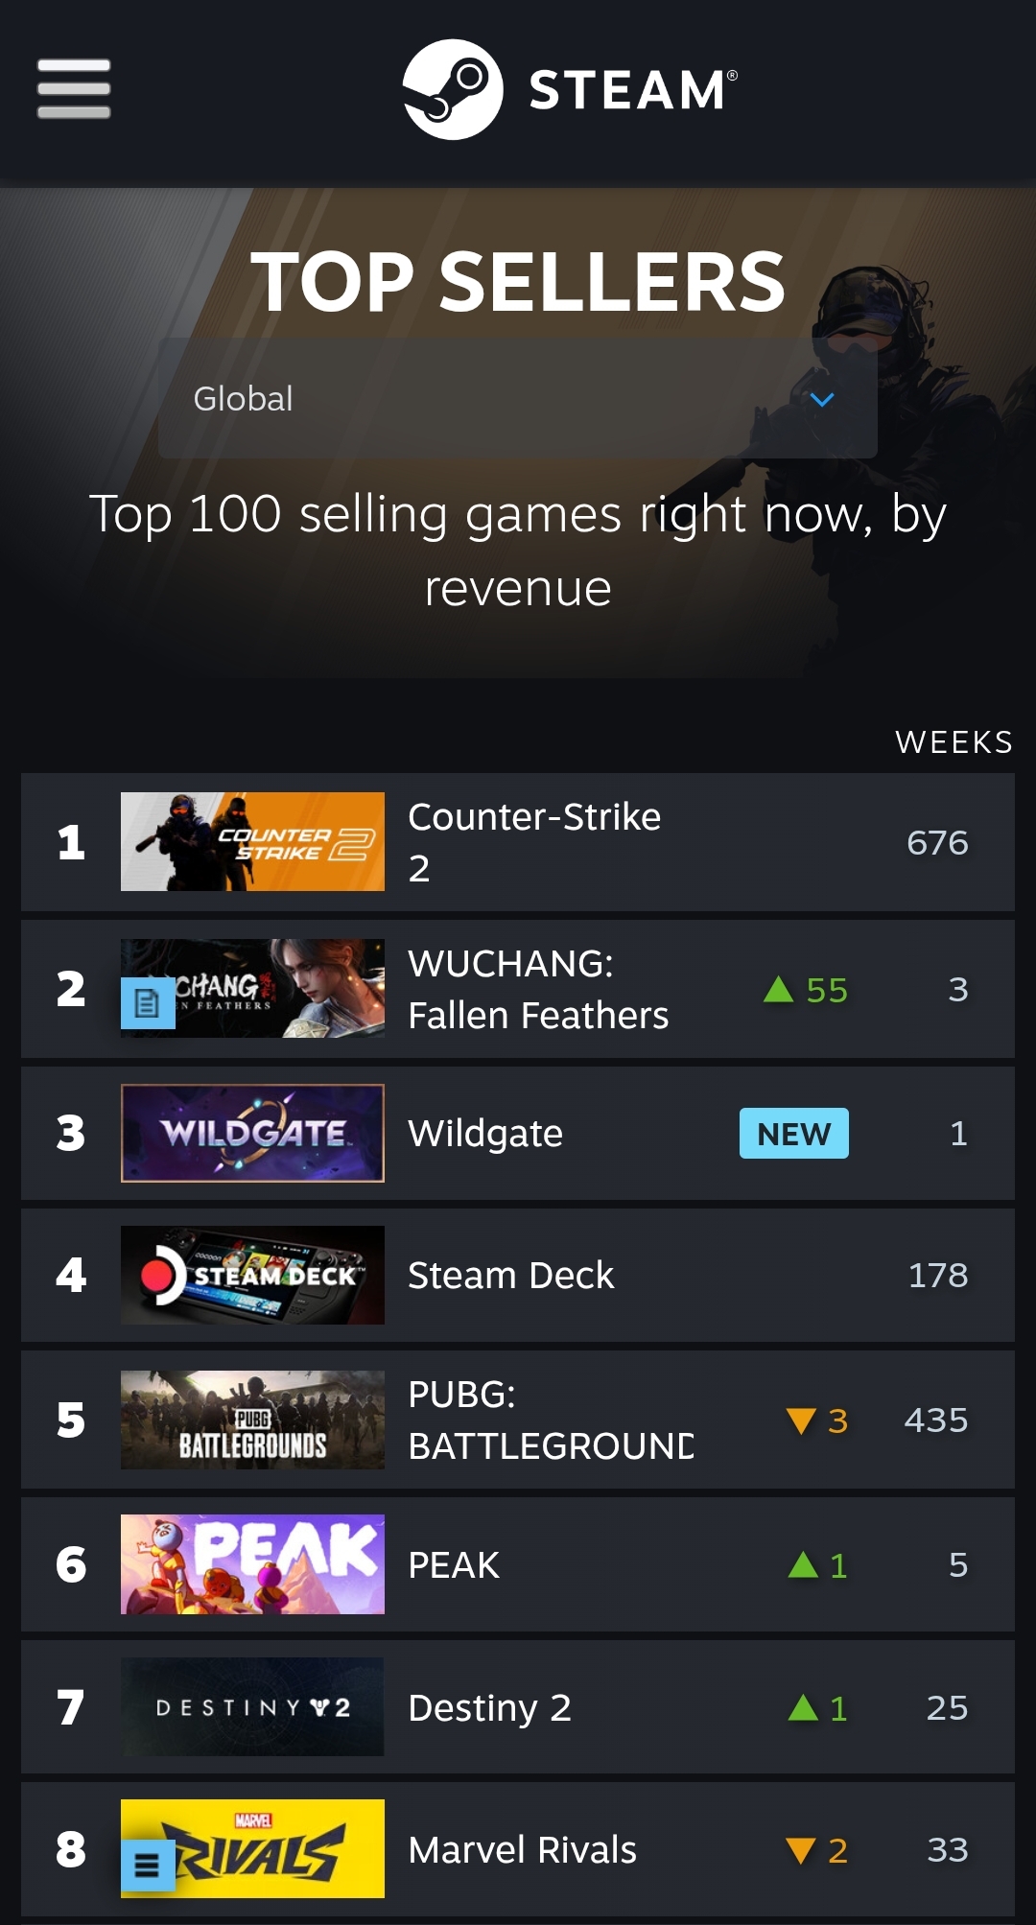1036x1925 pixels.
Task: Open the PEAK game capsule image
Action: pos(252,1564)
